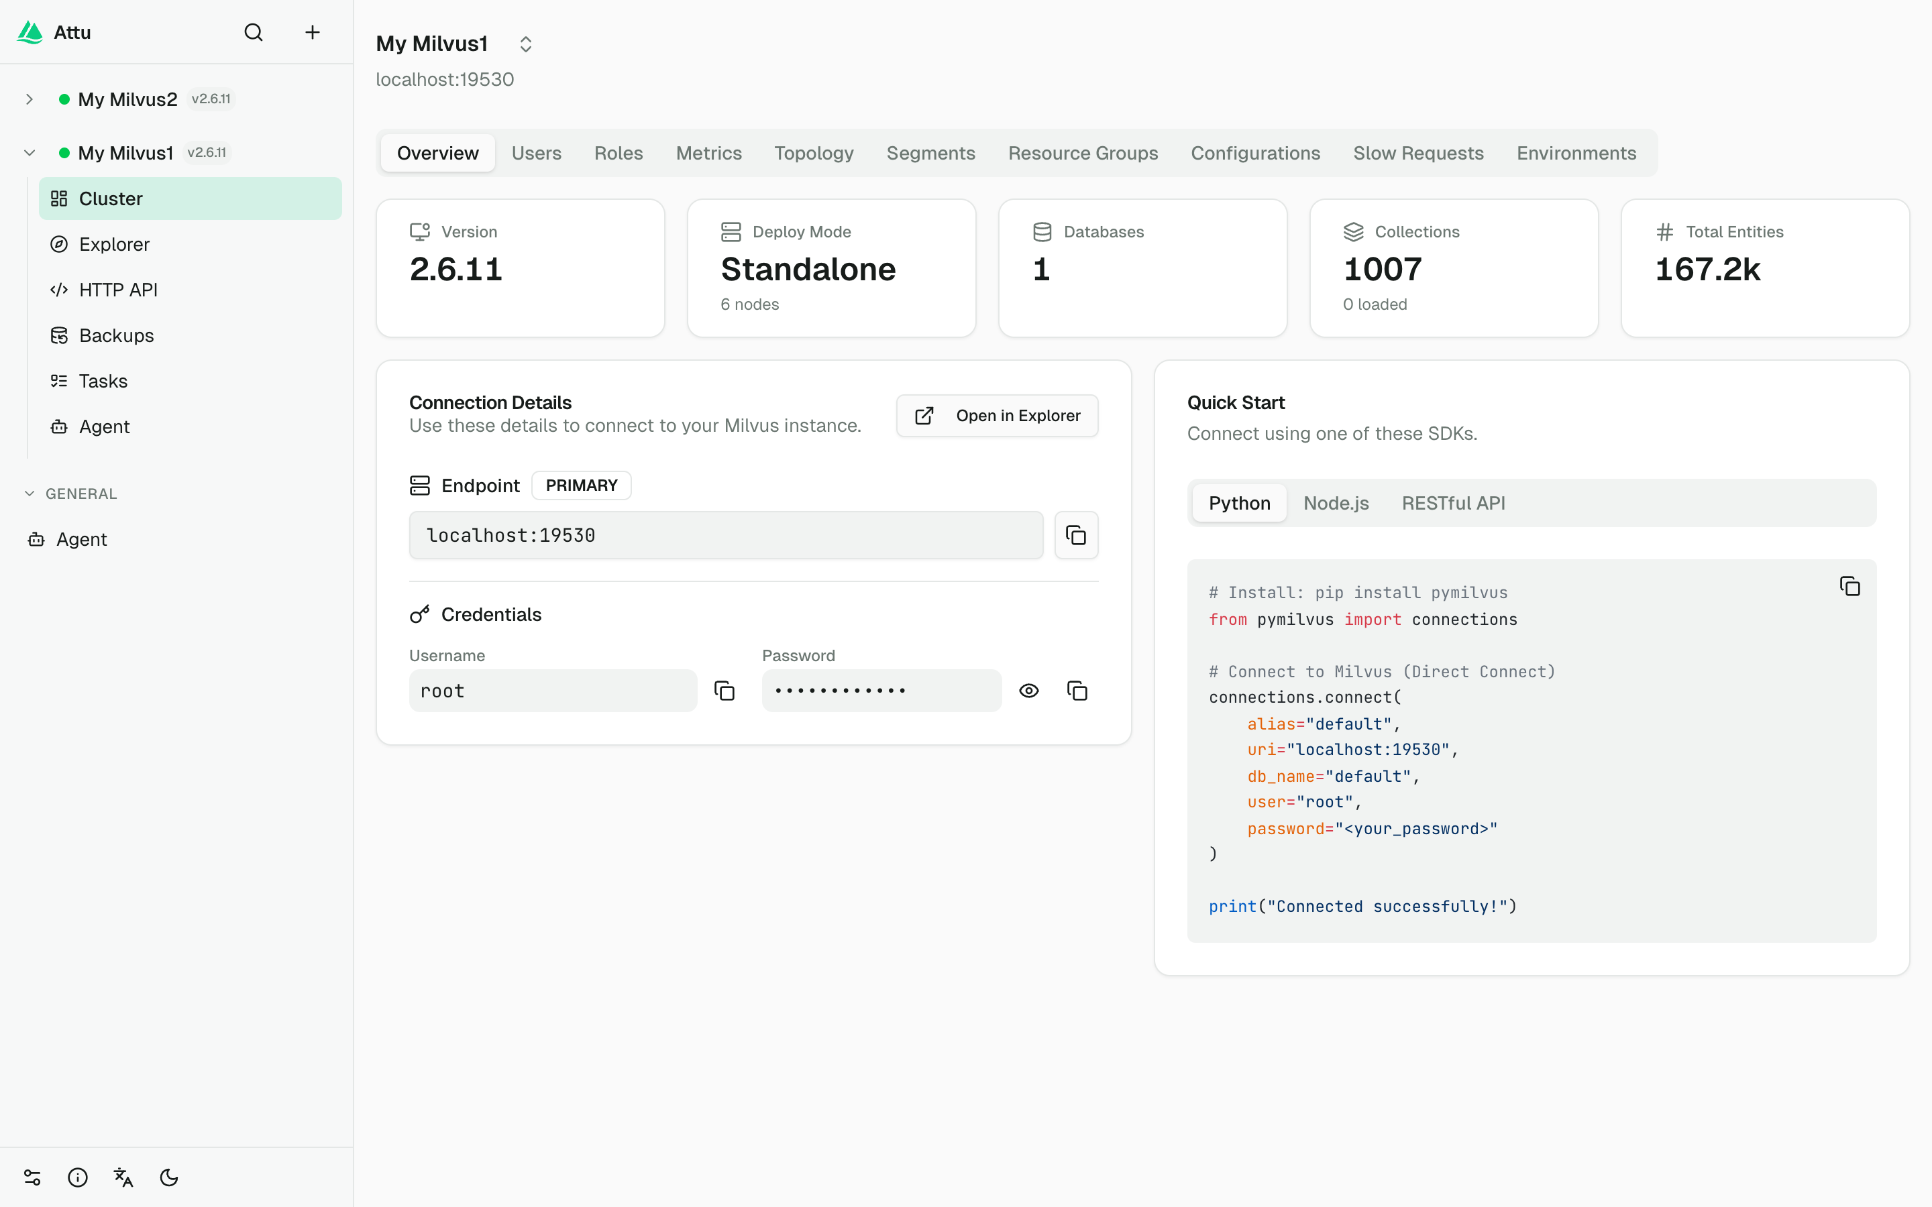Switch to the Overview tab
This screenshot has height=1207, width=1932.
point(437,152)
